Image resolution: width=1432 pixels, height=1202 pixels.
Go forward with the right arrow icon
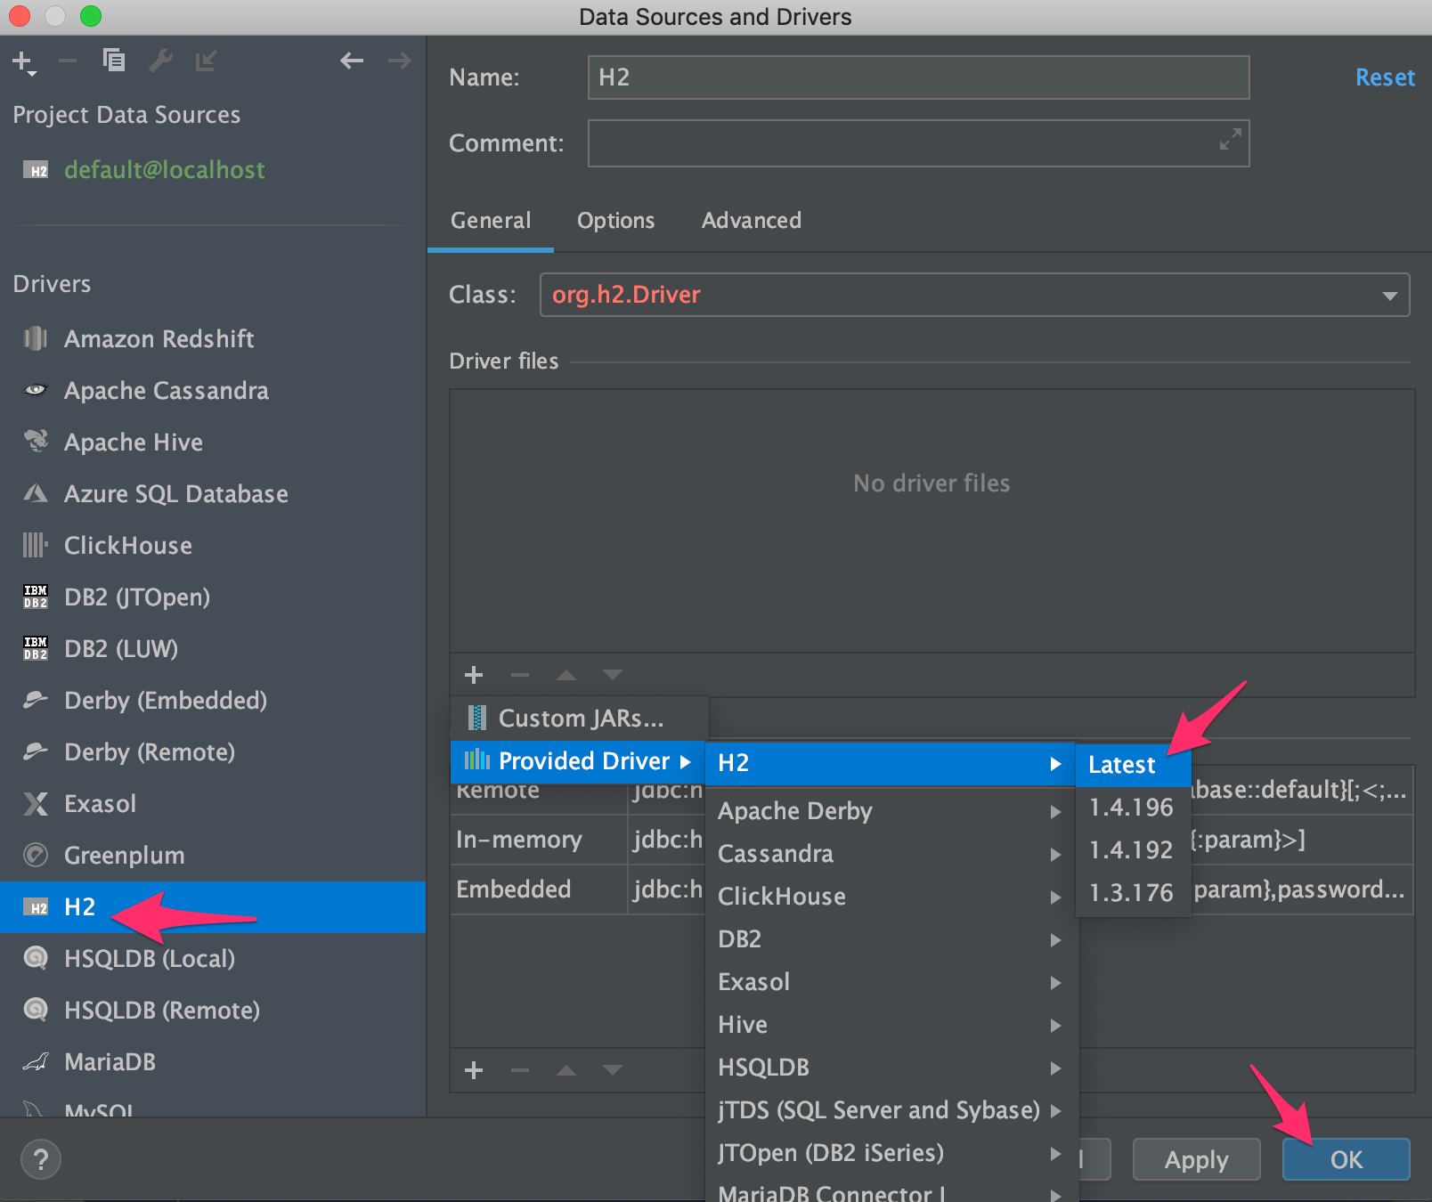tap(400, 61)
